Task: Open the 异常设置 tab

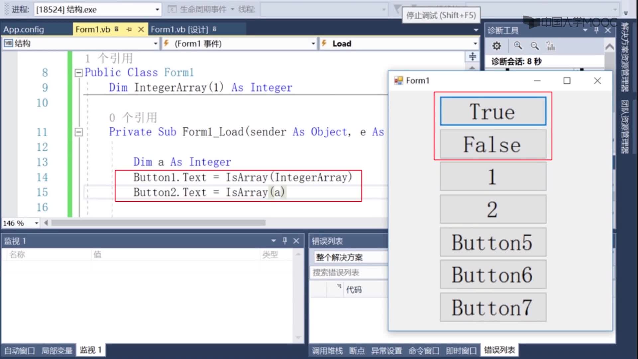Action: click(x=386, y=350)
